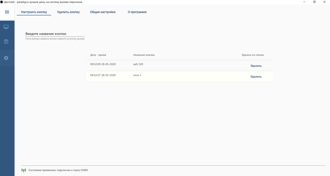Screen dimensions: 330x176
Task: Select timestamp 09:52:27 28-05-2020
Action: pyautogui.click(x=103, y=75)
